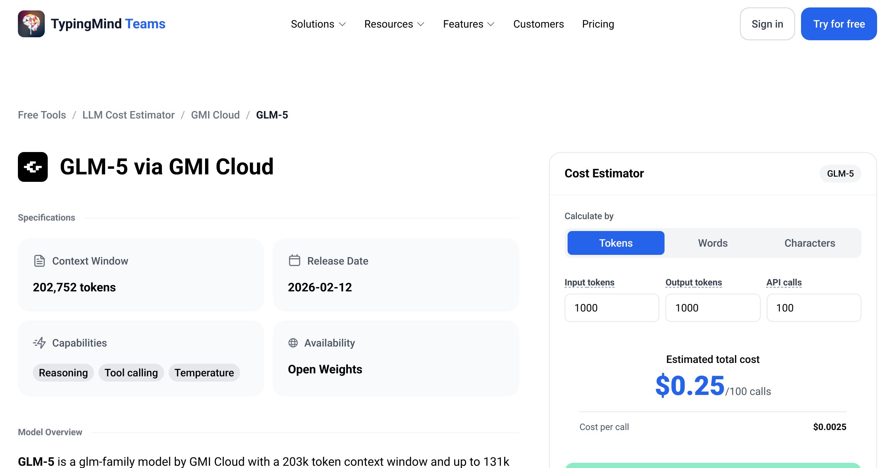Go to LLM Cost Estimator breadcrumb
This screenshot has height=468, width=895.
[x=128, y=115]
